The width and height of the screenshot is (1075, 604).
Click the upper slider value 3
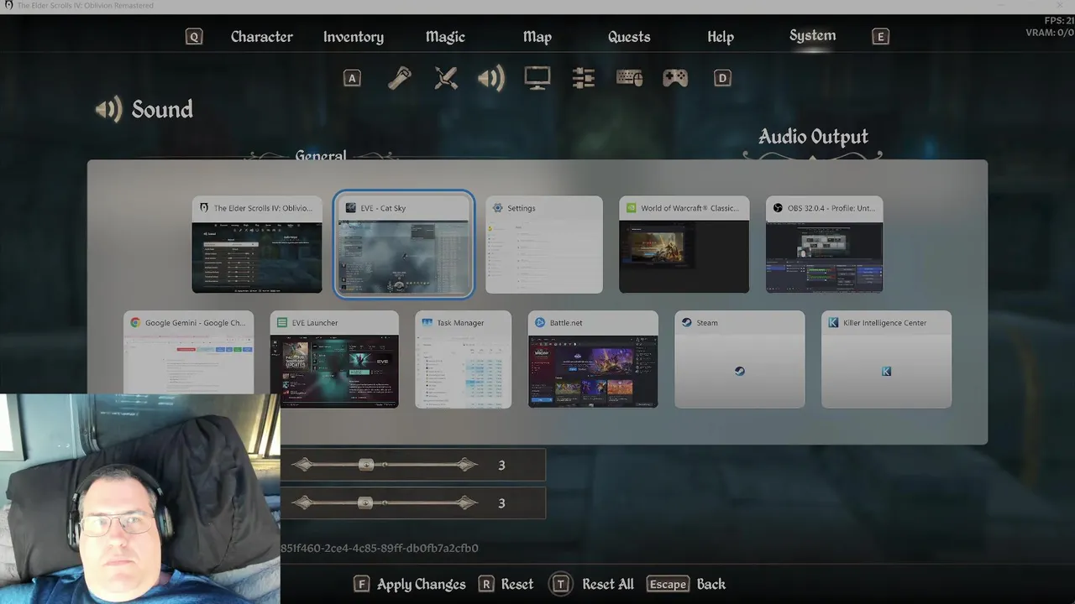[501, 465]
